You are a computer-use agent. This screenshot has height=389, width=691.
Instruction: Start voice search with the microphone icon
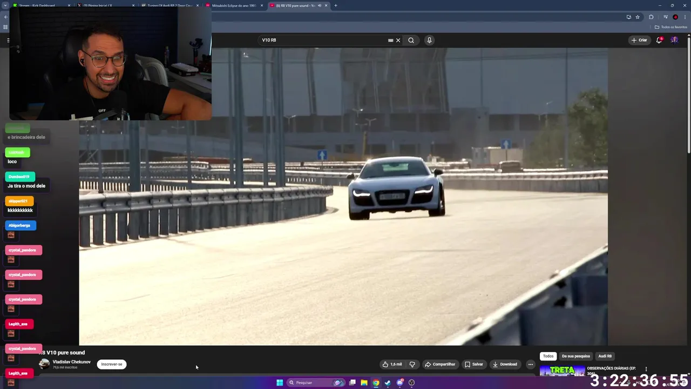(429, 40)
